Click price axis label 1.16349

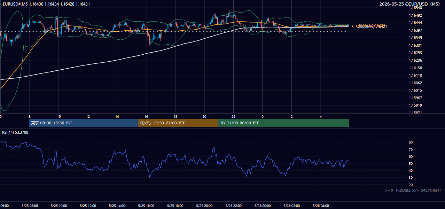415,38
